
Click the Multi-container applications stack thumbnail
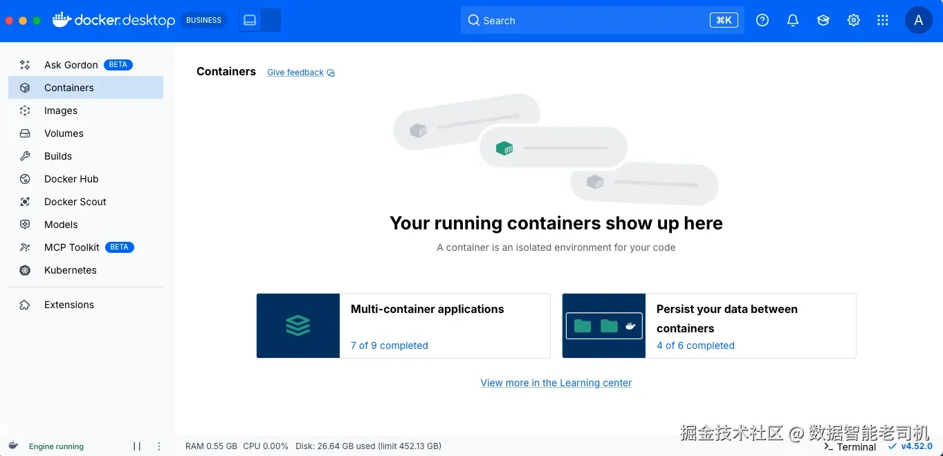(x=298, y=325)
